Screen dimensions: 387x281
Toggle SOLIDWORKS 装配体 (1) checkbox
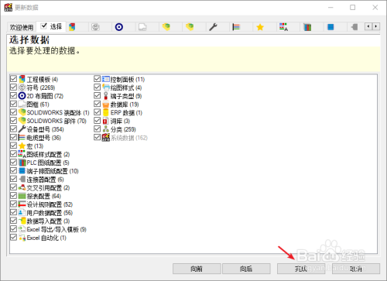point(13,112)
